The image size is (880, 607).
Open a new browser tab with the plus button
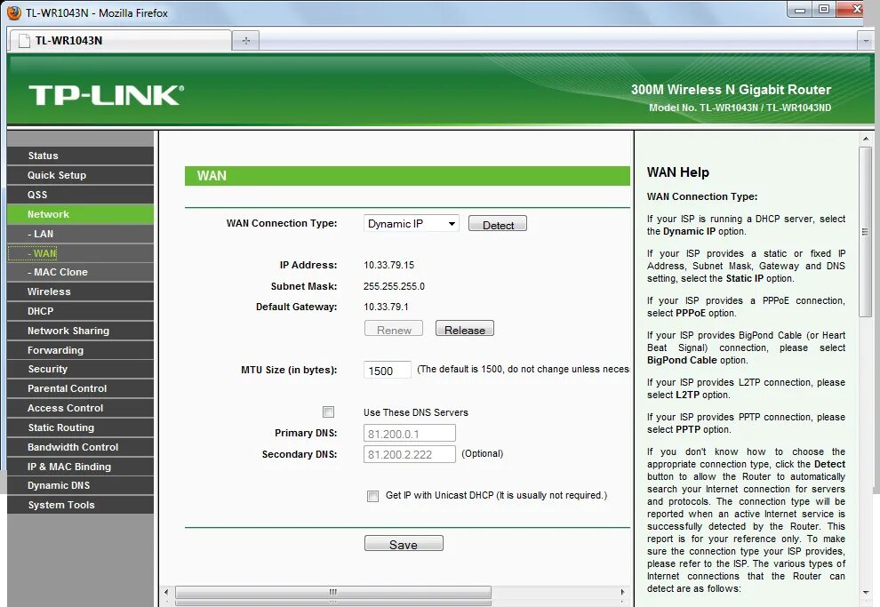(245, 39)
